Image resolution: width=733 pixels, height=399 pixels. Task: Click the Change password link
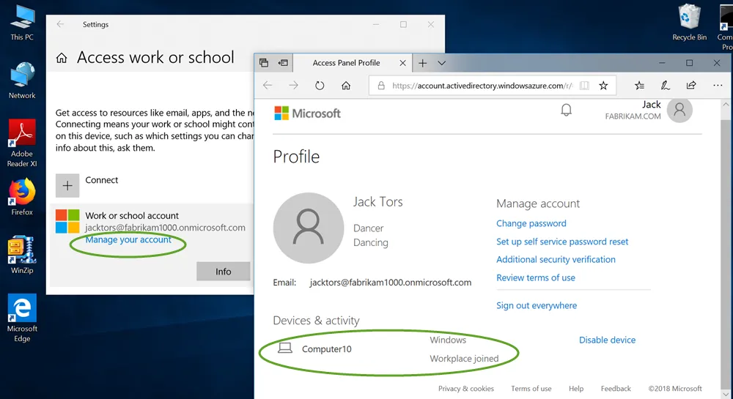[x=531, y=224]
